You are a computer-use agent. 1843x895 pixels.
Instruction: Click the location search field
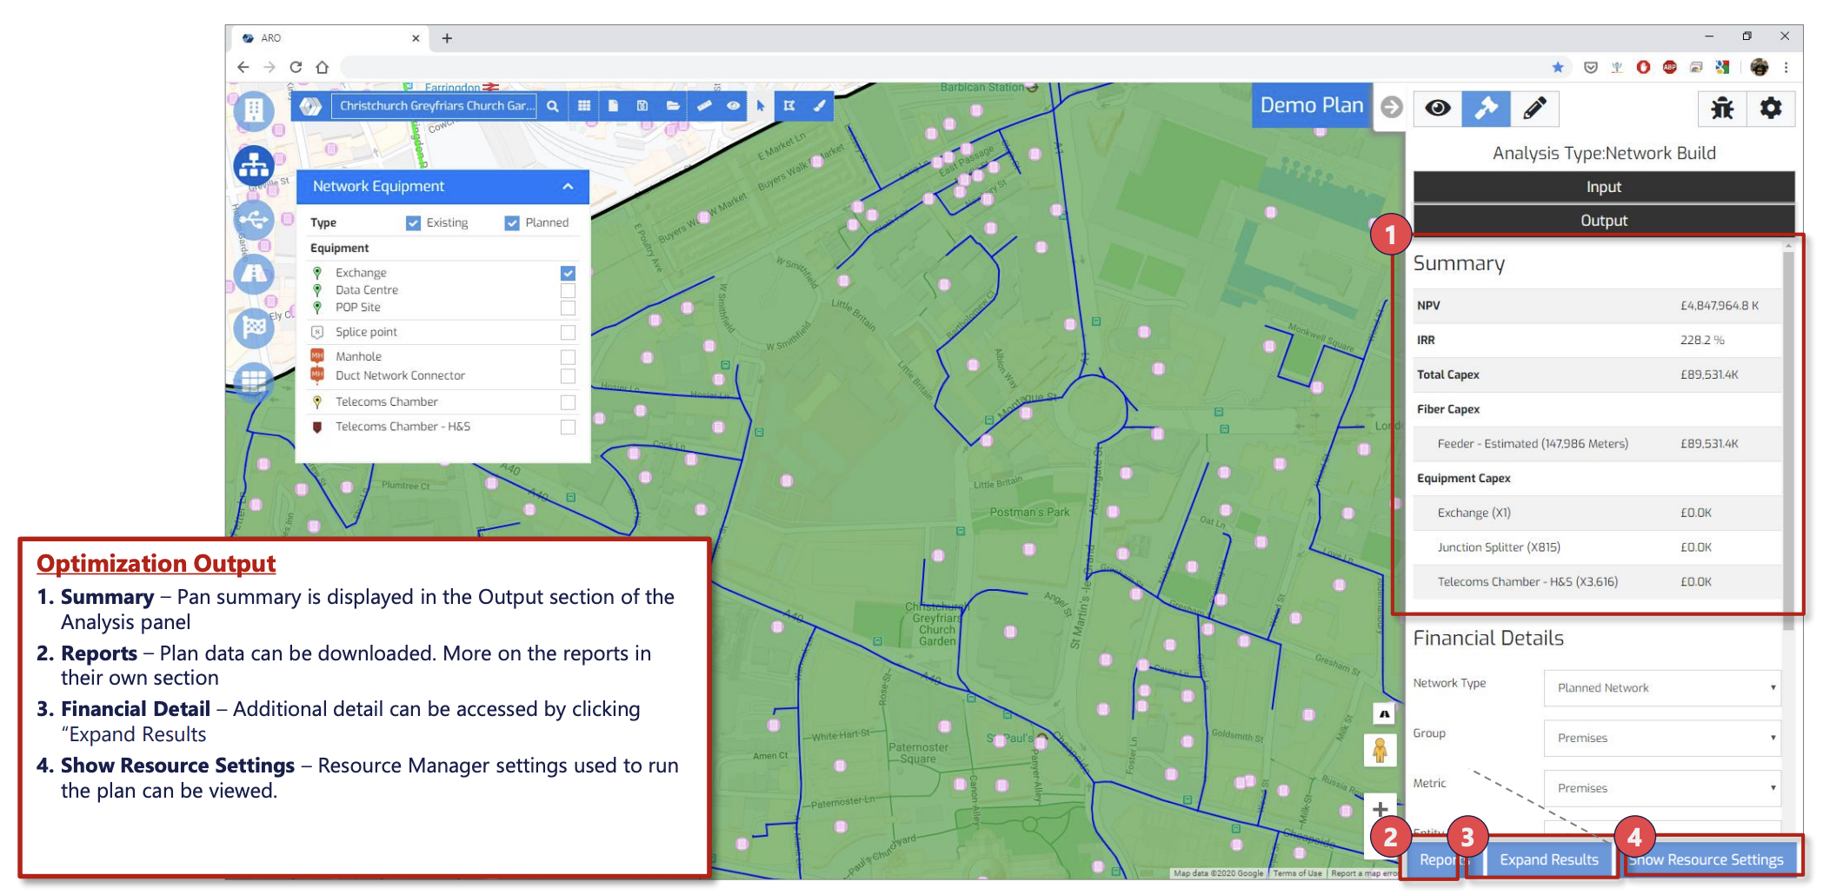[436, 106]
